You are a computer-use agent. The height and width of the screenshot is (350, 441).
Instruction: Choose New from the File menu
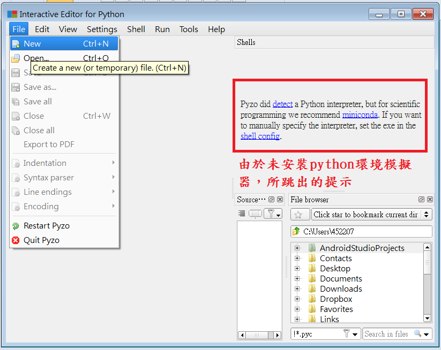(32, 44)
